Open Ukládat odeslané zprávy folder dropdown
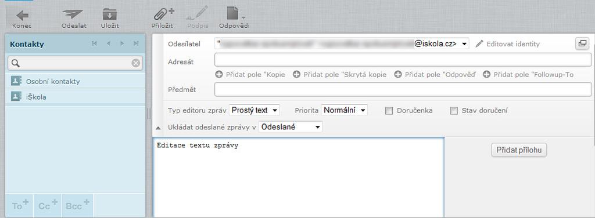595x218 pixels. coord(291,127)
